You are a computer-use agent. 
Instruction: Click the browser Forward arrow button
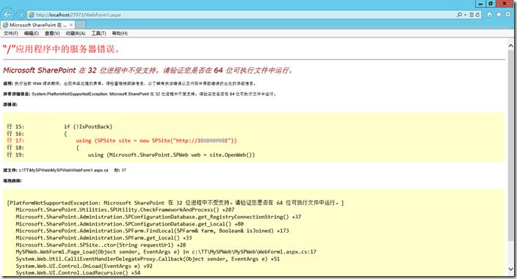[21, 15]
